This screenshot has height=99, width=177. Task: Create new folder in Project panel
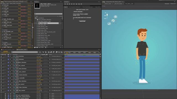(37, 47)
